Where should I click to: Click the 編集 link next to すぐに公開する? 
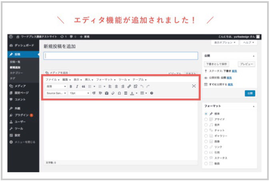click(230, 85)
